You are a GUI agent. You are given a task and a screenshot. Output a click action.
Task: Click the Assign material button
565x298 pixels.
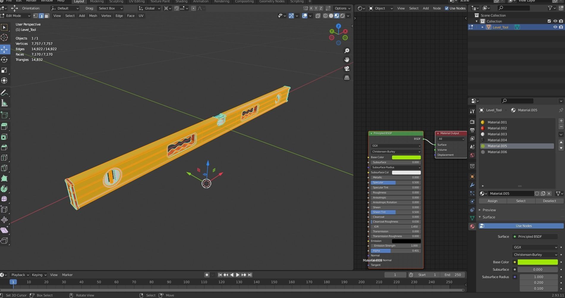click(x=492, y=201)
